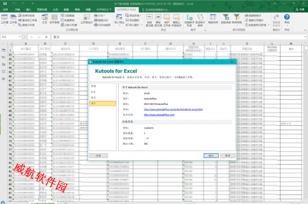
Task: Click 数据分栏 split to columns
Action: (x=101, y=20)
